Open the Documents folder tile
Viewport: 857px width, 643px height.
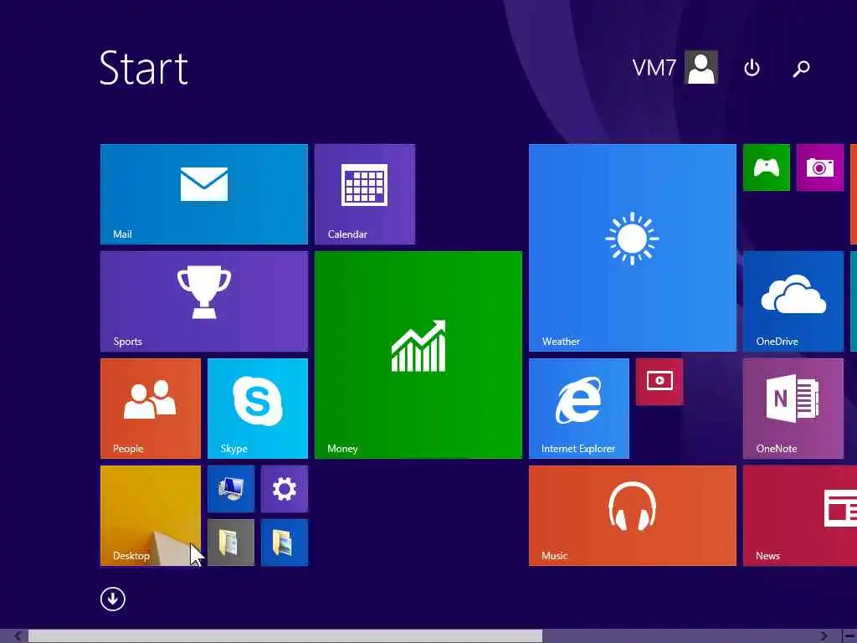point(231,543)
